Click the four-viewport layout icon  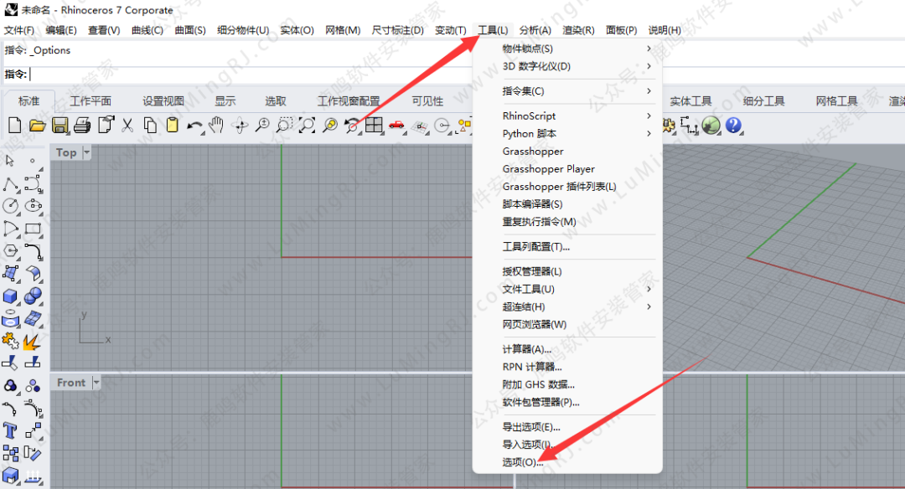click(374, 126)
